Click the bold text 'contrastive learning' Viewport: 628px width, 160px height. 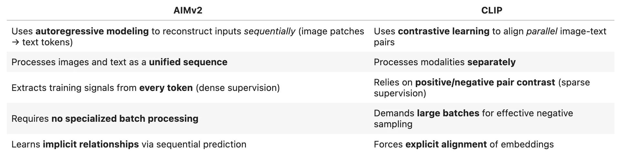pos(443,31)
